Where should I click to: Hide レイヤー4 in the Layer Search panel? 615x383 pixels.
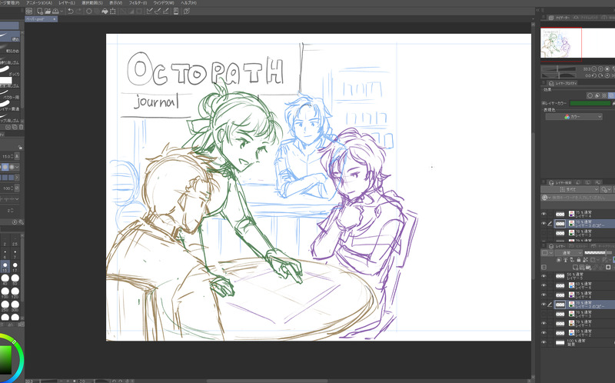[544, 214]
